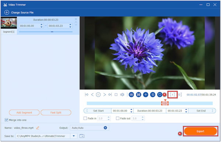Viewport: 221px width, 142px height.
Task: Click the file name video_three.mp4
Action: point(24,128)
